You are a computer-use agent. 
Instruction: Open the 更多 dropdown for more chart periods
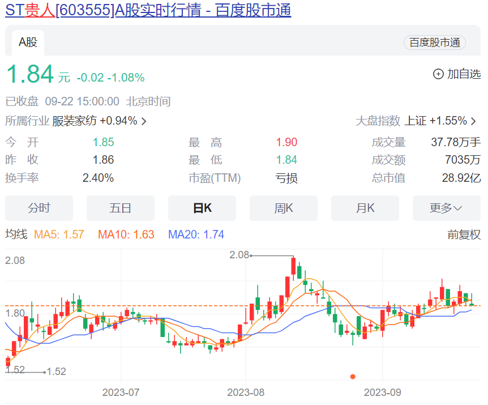(446, 208)
